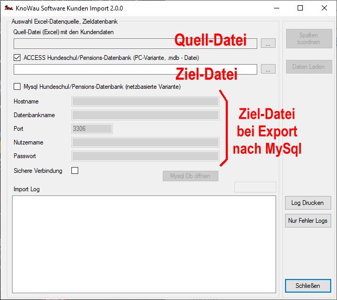Click the Spalten zuordnen button

[x=309, y=39]
